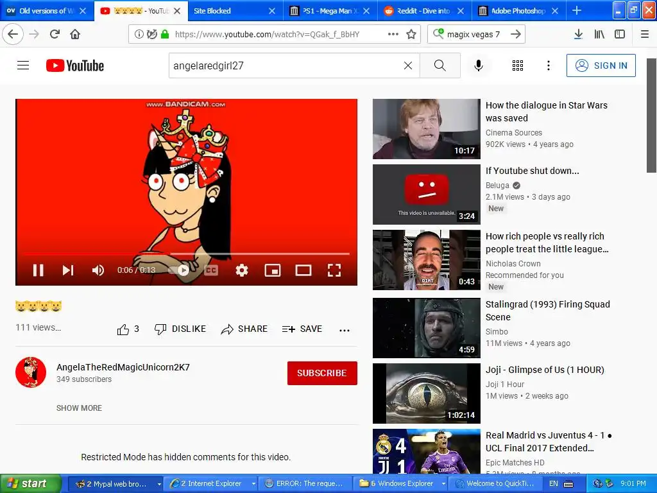The height and width of the screenshot is (493, 657).
Task: Search YouTube by voice microphone
Action: click(479, 65)
